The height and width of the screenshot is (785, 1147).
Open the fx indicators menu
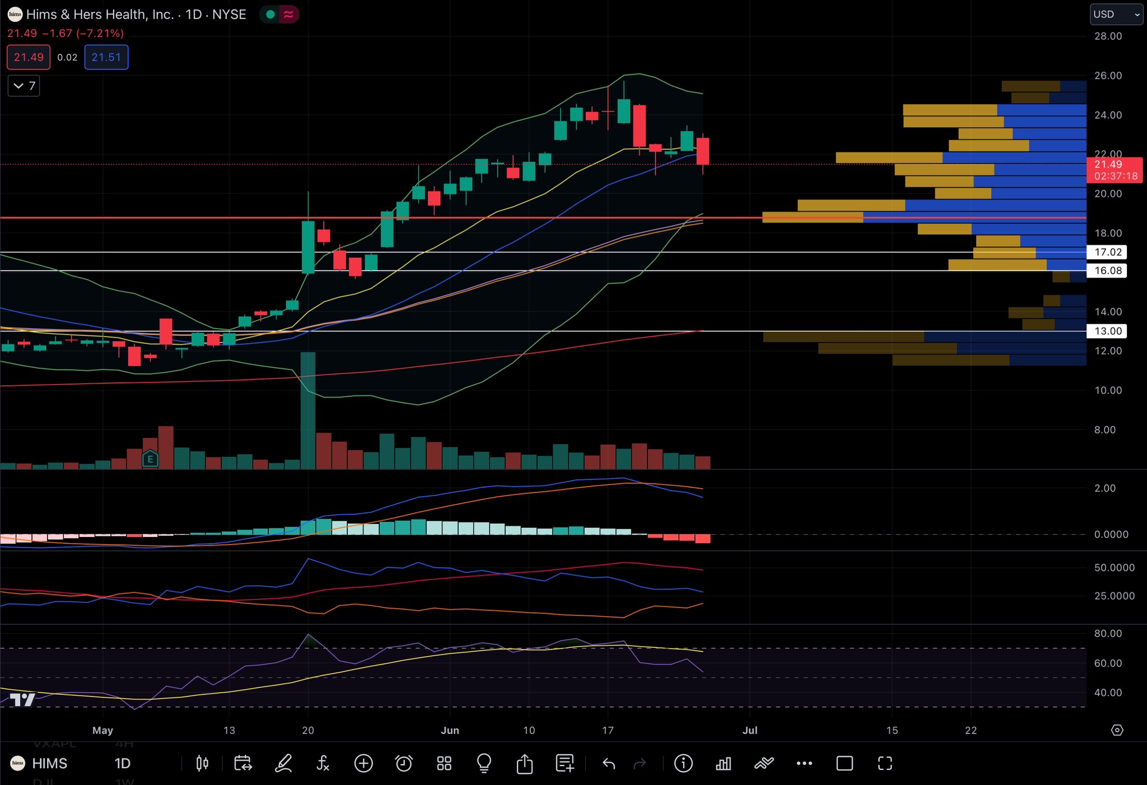tap(323, 764)
